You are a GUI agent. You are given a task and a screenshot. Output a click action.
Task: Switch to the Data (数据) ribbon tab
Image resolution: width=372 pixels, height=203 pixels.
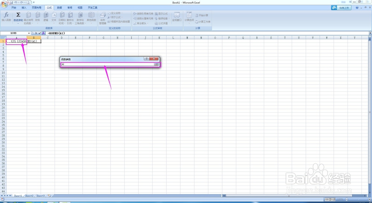(60, 7)
